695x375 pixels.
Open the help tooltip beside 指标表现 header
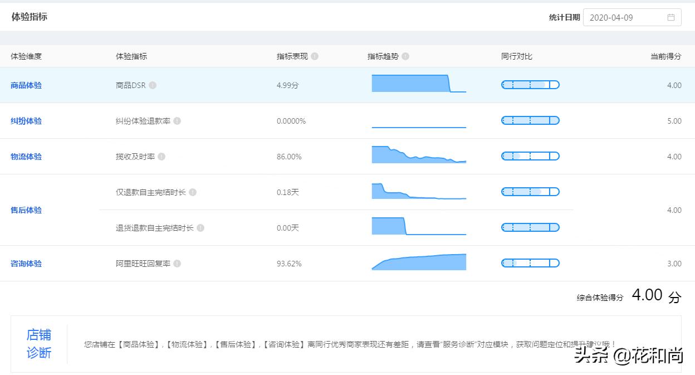point(315,56)
